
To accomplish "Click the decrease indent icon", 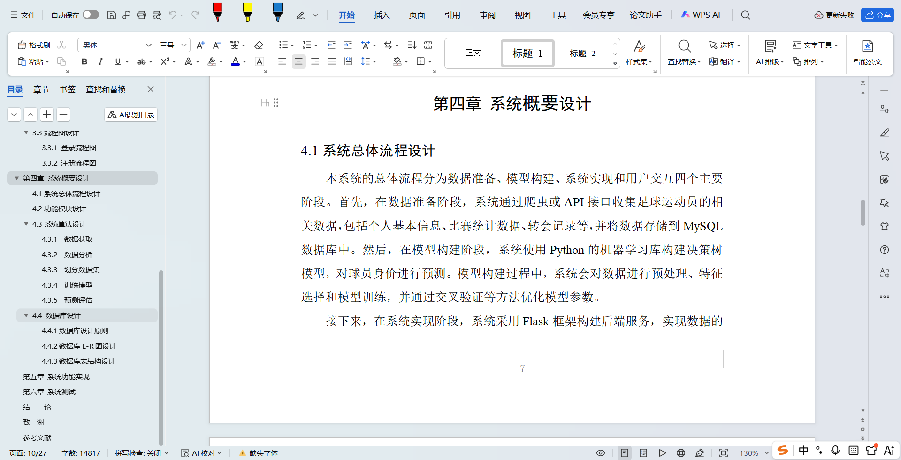I will pos(331,45).
